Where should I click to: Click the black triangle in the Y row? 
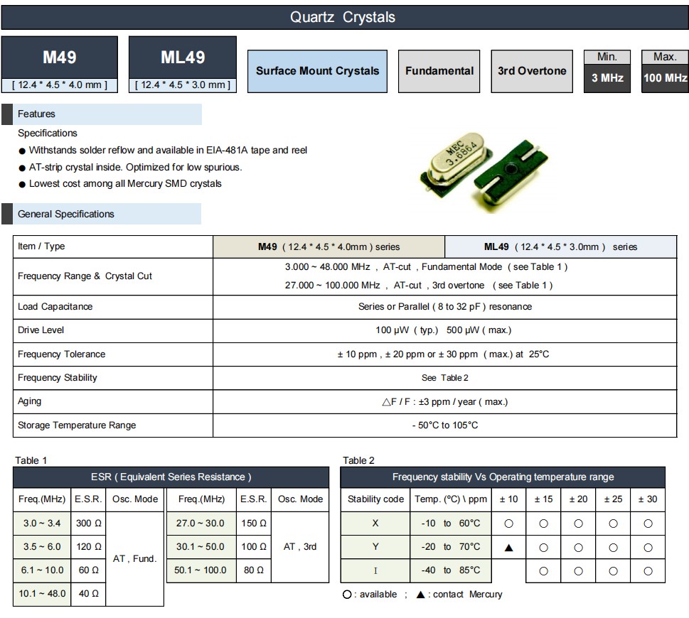508,547
